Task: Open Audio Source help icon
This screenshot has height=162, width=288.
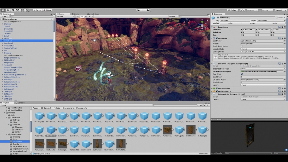Action: click(x=280, y=91)
